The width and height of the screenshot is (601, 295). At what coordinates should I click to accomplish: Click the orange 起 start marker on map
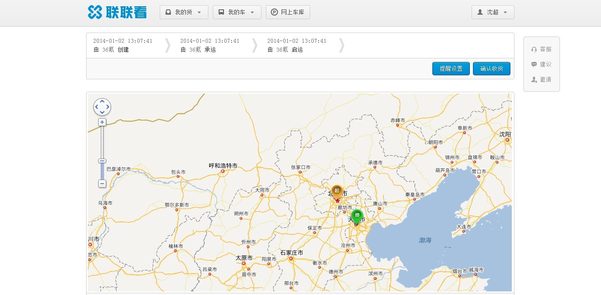tap(337, 191)
